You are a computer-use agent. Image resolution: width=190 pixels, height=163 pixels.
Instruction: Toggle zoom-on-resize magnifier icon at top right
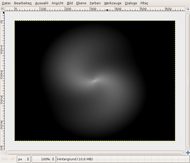187,9
